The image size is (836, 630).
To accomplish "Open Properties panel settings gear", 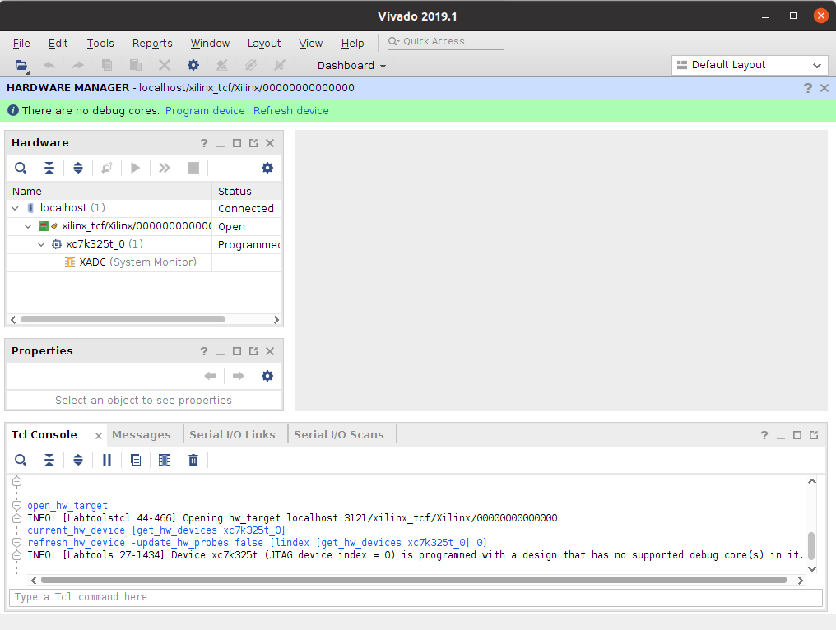I will point(267,376).
